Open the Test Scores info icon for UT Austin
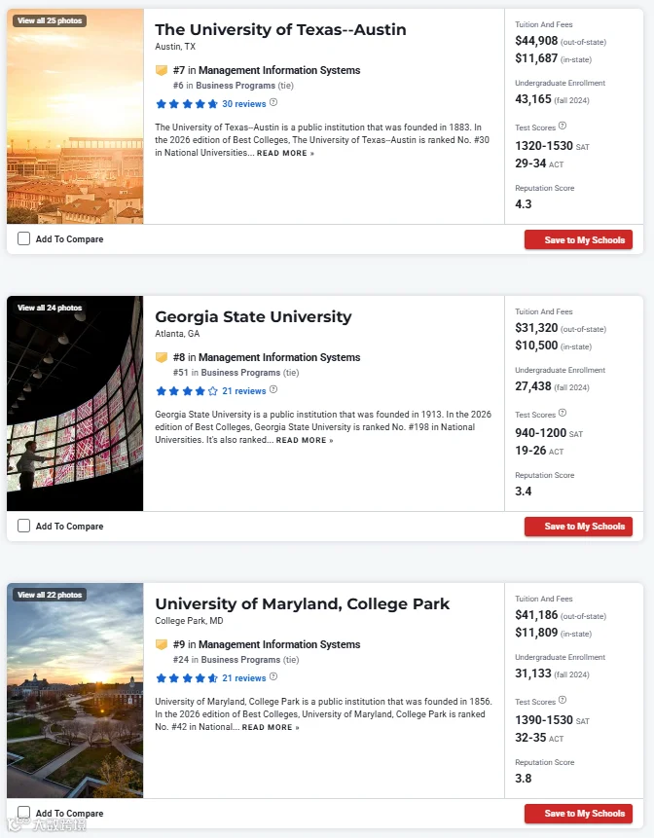Image resolution: width=654 pixels, height=838 pixels. pos(563,127)
